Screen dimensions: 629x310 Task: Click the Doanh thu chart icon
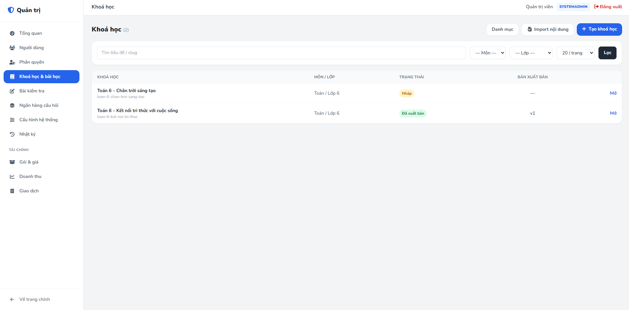[x=12, y=177]
